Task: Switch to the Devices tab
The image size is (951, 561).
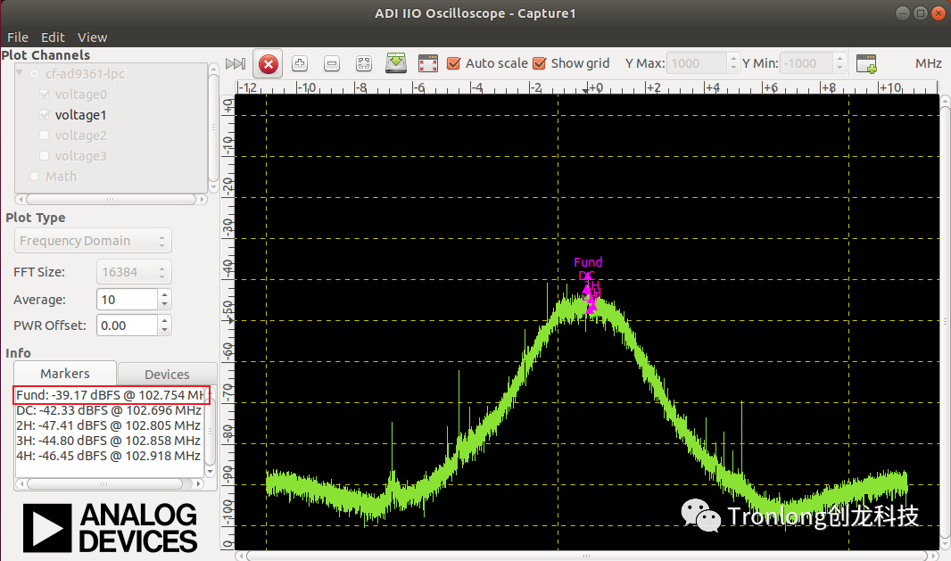Action: (x=166, y=373)
